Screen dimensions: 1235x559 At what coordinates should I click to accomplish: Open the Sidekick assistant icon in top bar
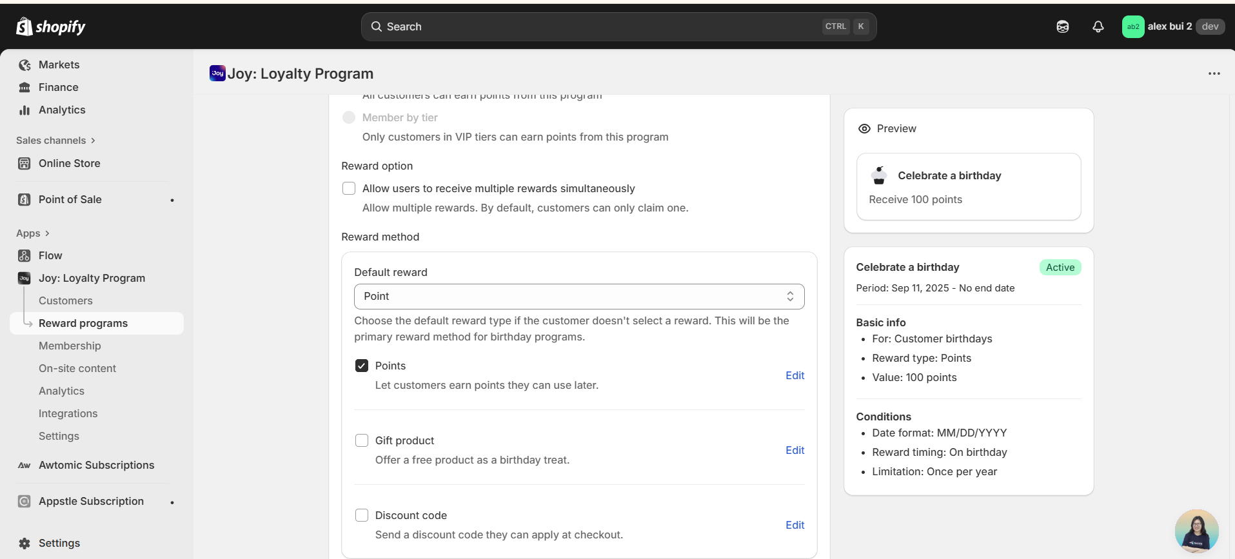click(x=1062, y=26)
